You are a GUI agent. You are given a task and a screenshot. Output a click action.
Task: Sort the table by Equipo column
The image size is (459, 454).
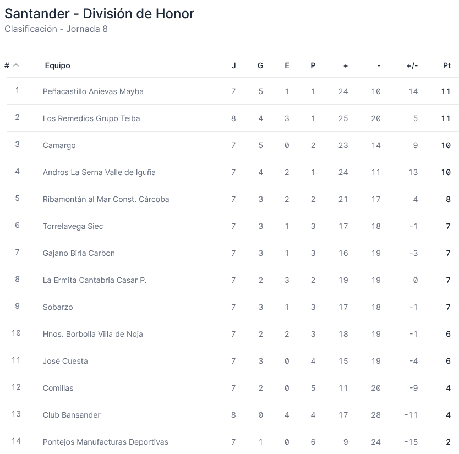pos(58,65)
